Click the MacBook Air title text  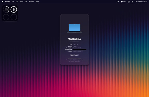tap(74, 39)
